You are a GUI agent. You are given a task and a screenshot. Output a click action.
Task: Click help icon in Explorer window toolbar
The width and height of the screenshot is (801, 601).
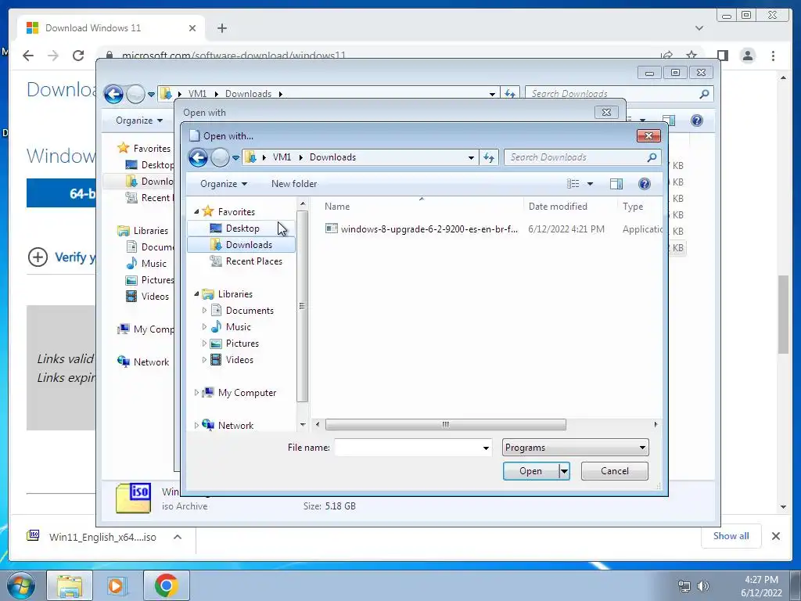pyautogui.click(x=697, y=121)
